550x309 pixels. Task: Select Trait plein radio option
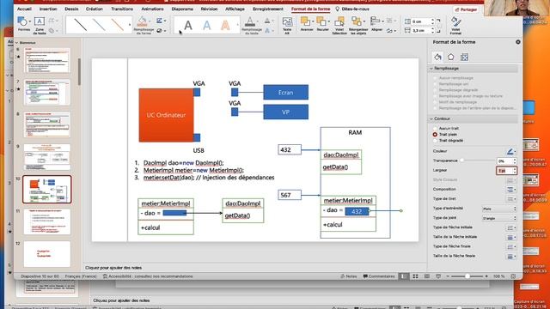pyautogui.click(x=435, y=135)
